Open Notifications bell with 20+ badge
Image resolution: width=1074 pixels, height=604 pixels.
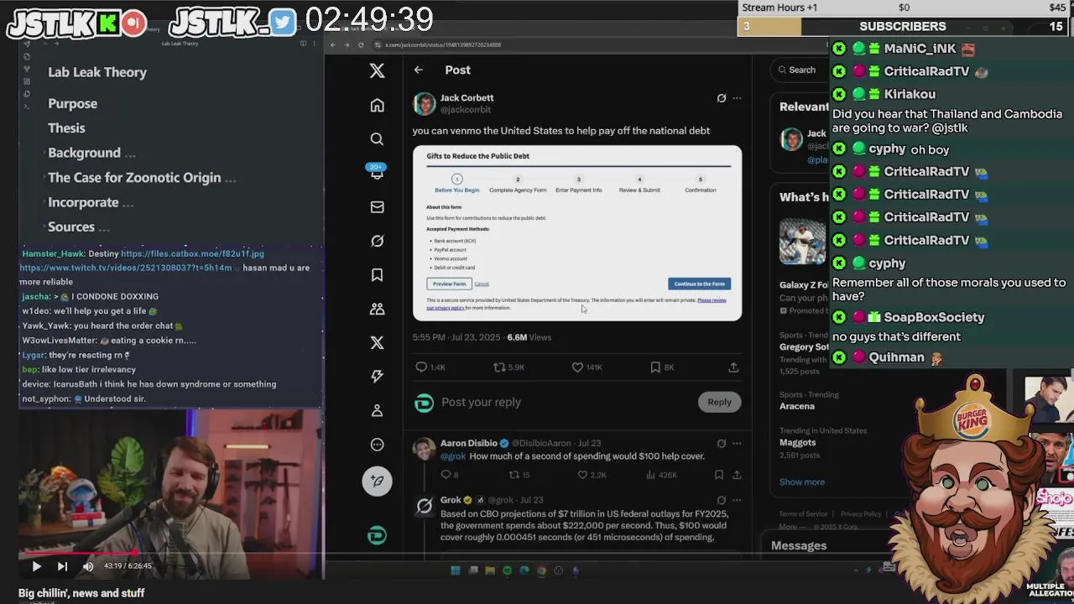[377, 172]
